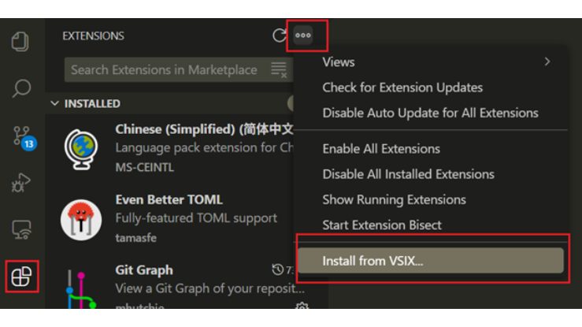
Task: Open Remote Explorer view icon
Action: [21, 230]
